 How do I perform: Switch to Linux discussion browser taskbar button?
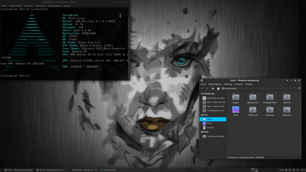(51, 170)
